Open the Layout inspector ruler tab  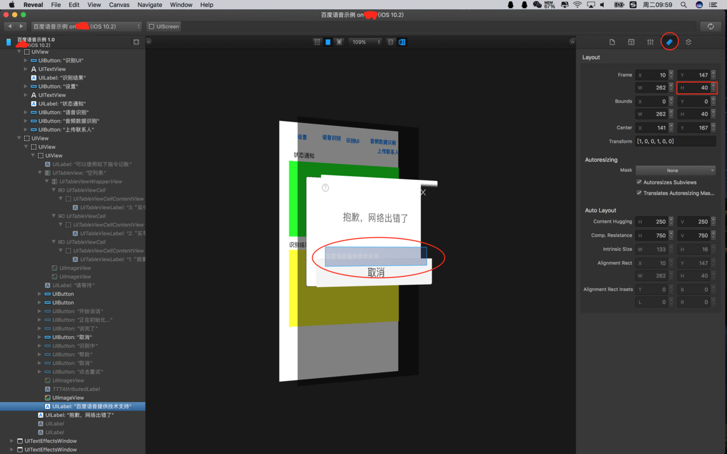(x=669, y=42)
